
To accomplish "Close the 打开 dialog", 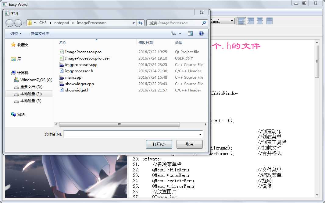I will point(202,12).
